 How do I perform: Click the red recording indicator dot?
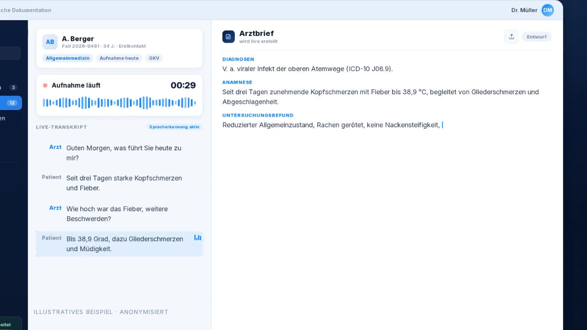pyautogui.click(x=45, y=85)
